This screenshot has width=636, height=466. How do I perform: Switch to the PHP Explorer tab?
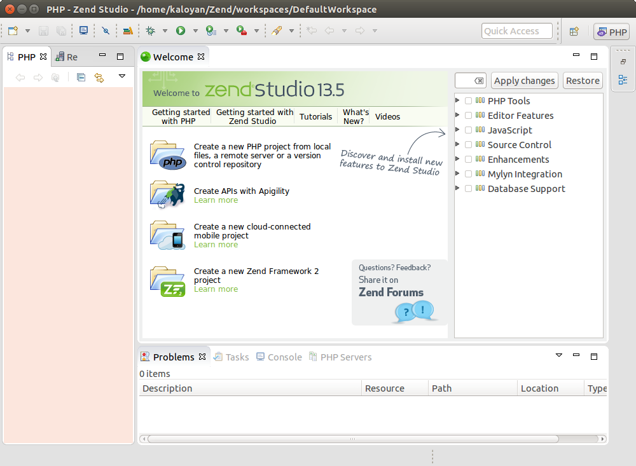tap(27, 57)
